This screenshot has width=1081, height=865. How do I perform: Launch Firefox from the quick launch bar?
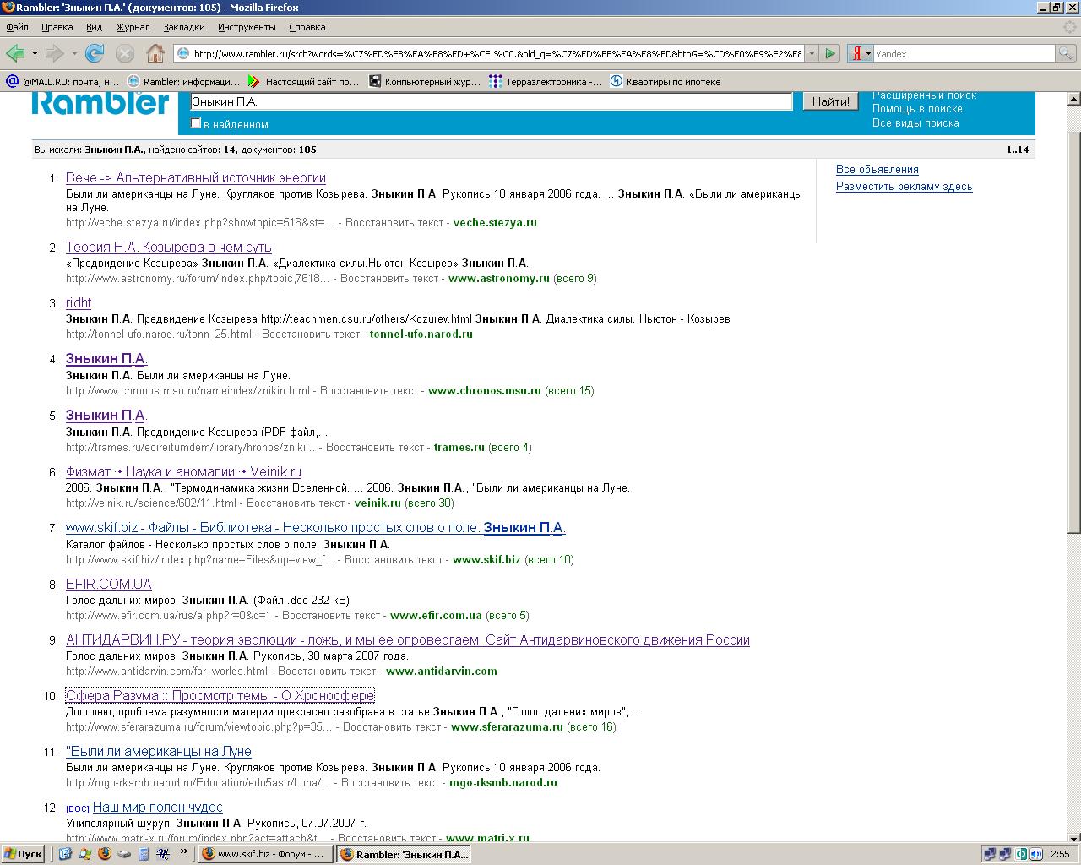104,854
